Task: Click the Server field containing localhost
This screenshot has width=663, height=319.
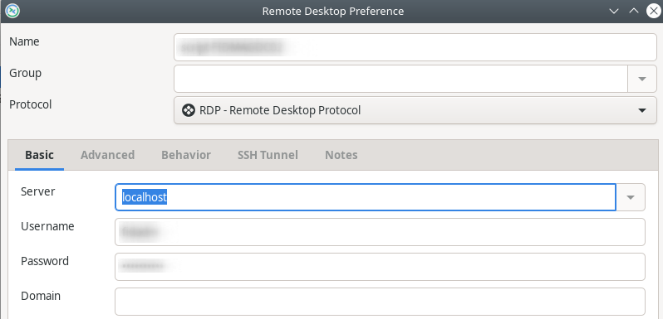Action: (366, 197)
